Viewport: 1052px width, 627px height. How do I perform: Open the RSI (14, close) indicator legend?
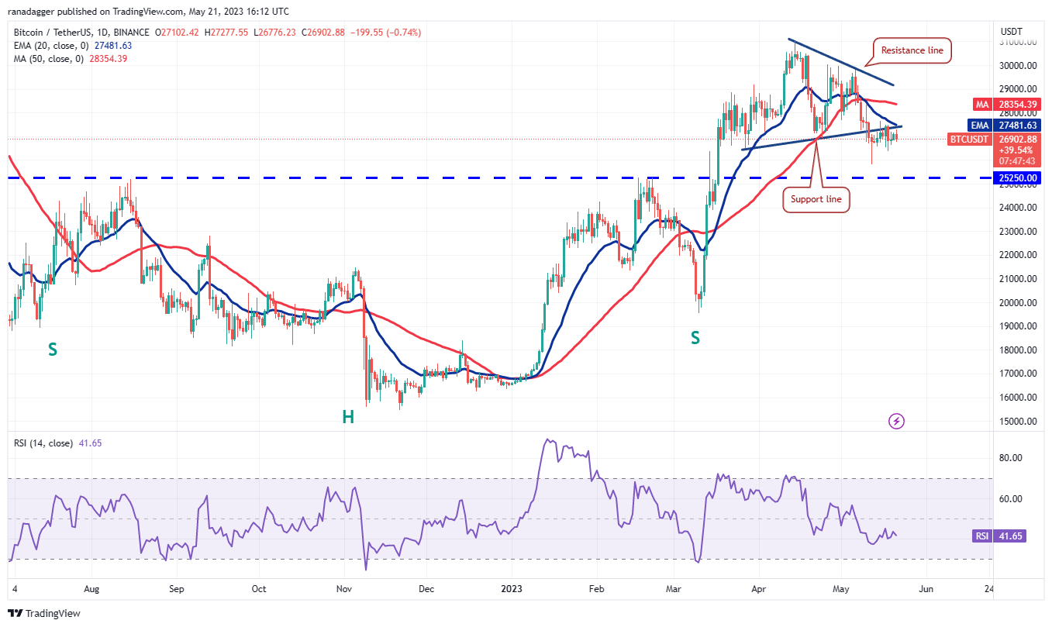tap(57, 443)
